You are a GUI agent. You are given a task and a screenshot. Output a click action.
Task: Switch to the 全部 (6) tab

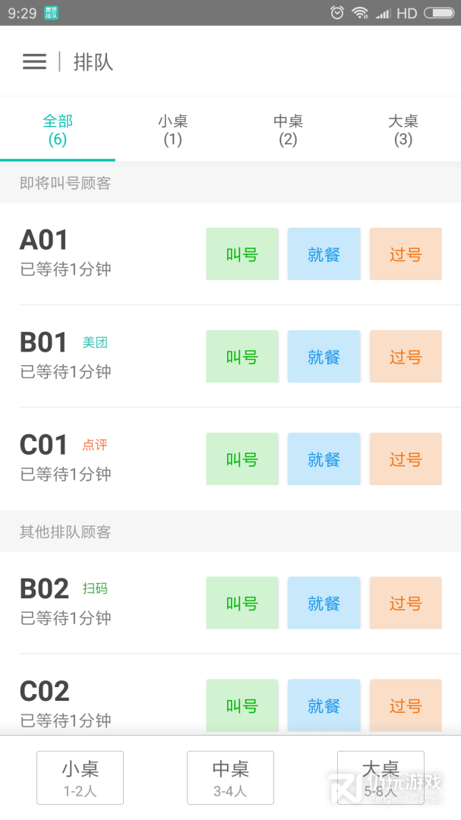tap(58, 130)
